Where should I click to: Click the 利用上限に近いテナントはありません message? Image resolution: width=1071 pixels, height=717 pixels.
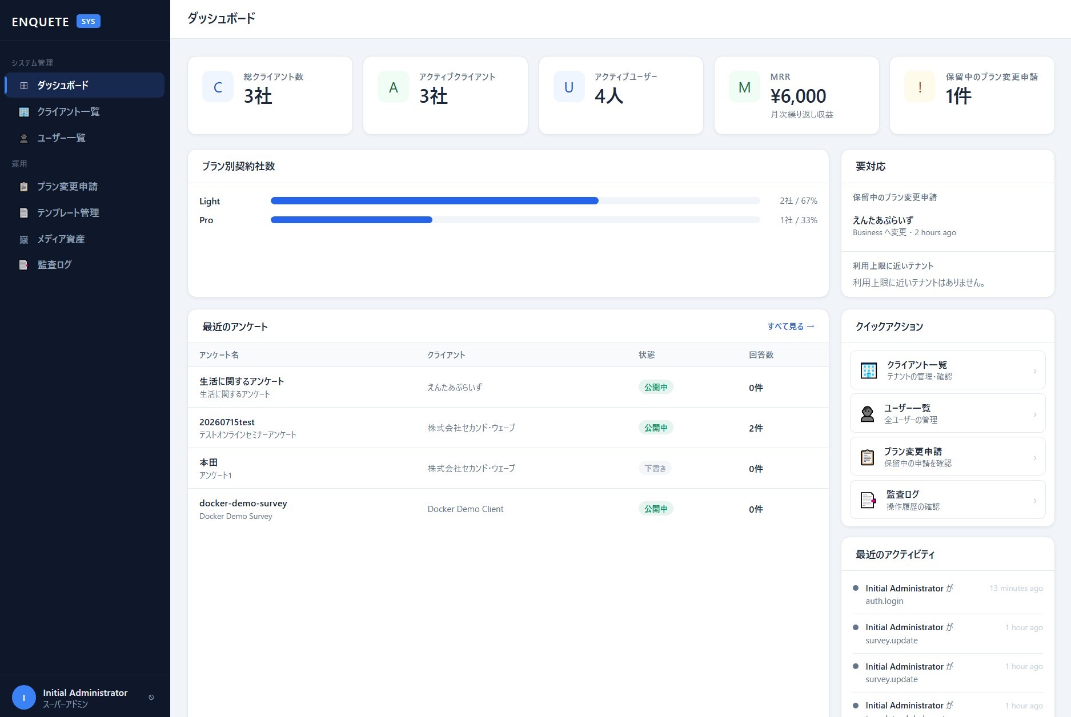tap(918, 283)
